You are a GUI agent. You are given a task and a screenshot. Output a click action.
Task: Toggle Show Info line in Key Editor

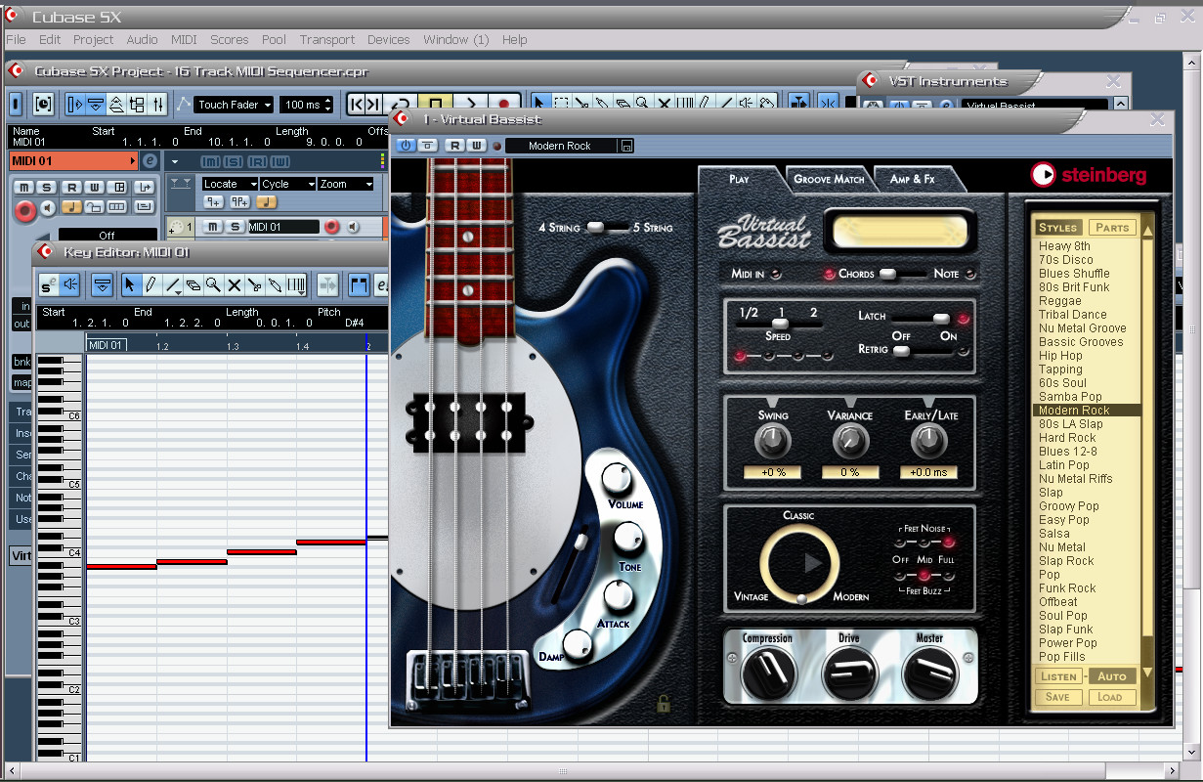(x=102, y=285)
